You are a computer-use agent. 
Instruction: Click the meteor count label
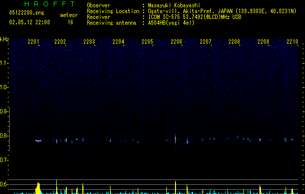69,15
